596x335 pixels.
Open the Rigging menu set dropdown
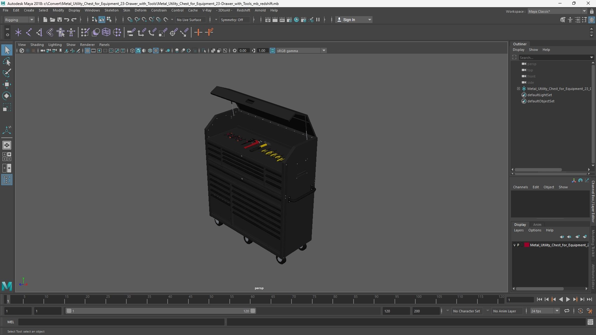[x=19, y=20]
